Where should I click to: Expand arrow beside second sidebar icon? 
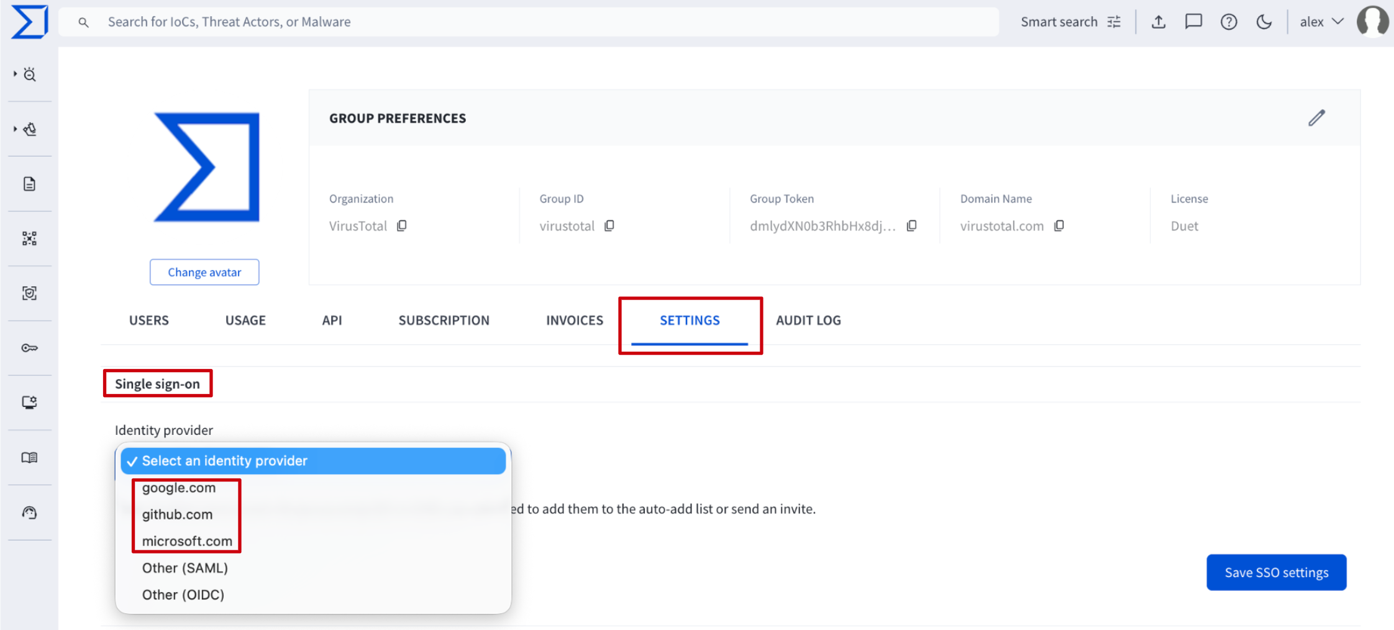point(15,129)
